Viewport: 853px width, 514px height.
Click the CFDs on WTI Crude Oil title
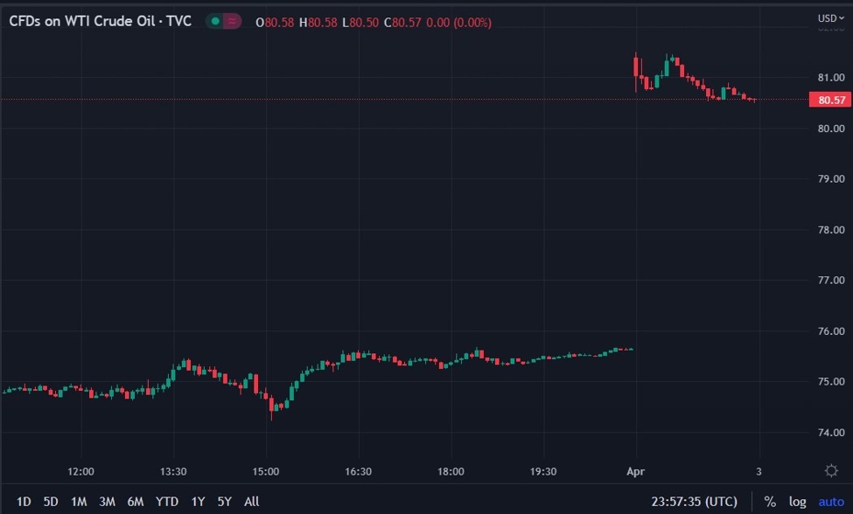(100, 22)
